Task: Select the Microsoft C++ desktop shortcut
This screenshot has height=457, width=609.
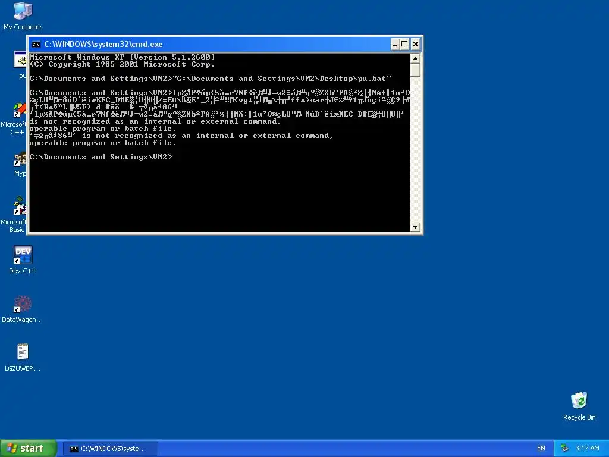Action: click(13, 118)
